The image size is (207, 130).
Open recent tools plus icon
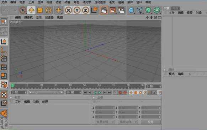[x=59, y=10]
